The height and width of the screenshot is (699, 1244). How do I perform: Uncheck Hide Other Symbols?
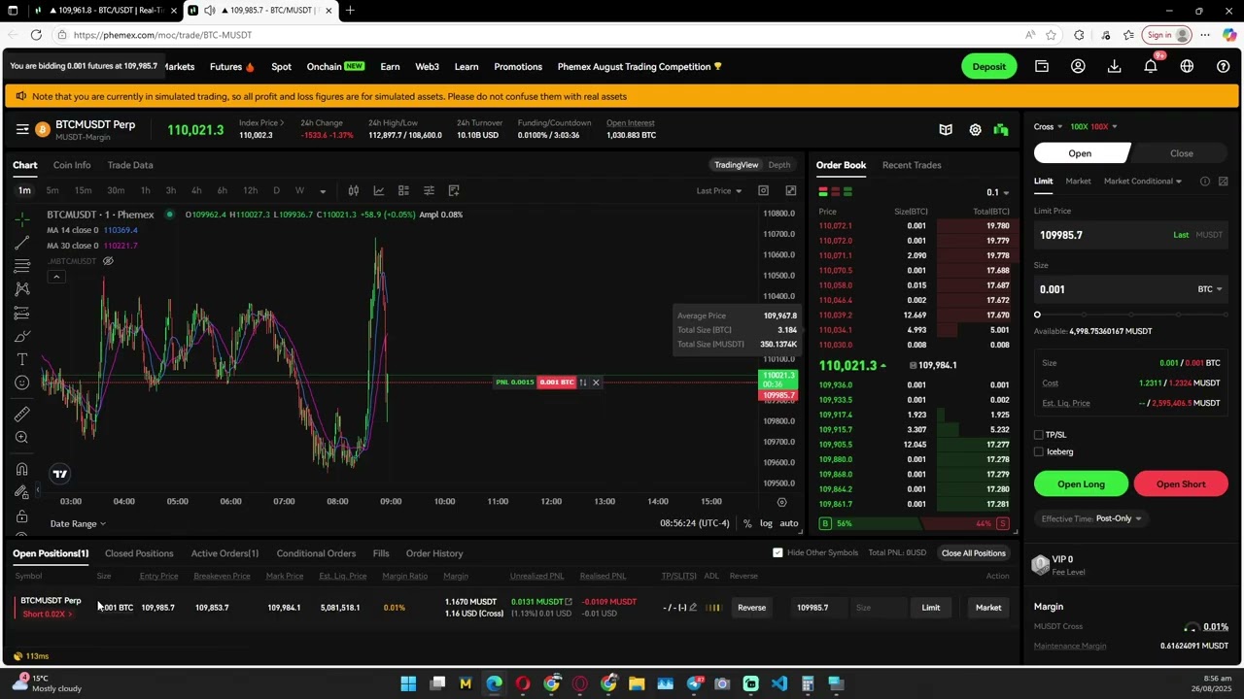(777, 553)
